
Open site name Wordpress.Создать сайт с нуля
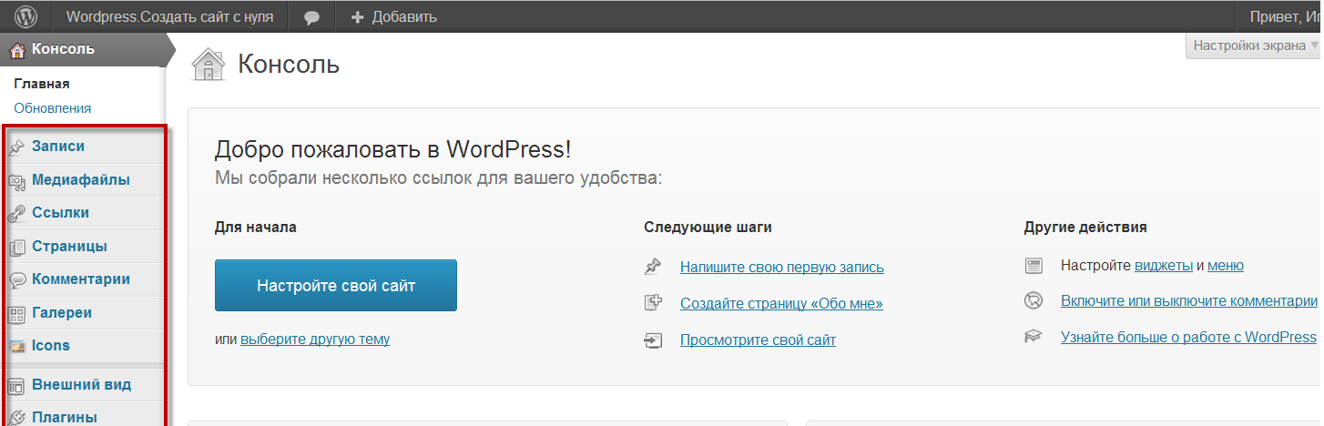point(170,16)
